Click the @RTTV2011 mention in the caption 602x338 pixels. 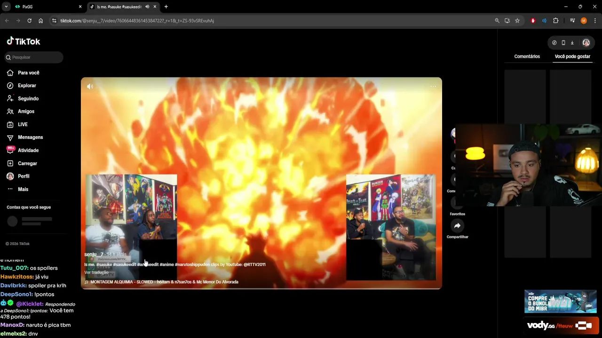[254, 264]
